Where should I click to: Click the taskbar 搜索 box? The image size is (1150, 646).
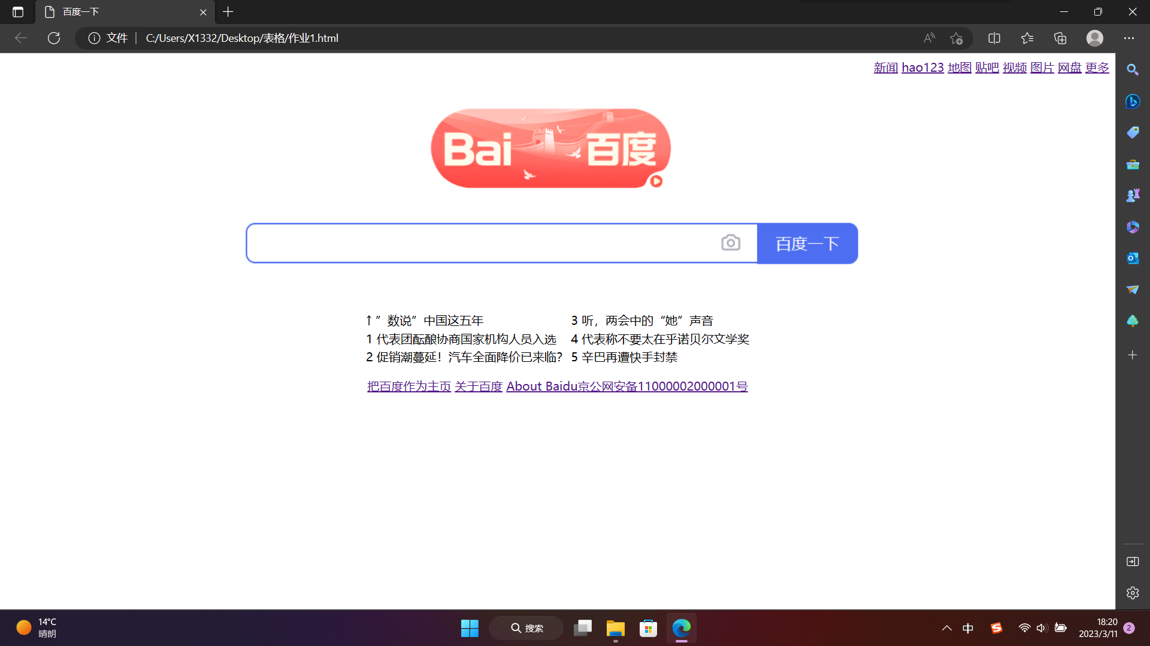[526, 628]
